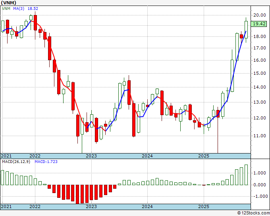Click the 14.00 price axis label
Image resolution: width=270 pixels, height=216 pixels.
click(x=260, y=87)
